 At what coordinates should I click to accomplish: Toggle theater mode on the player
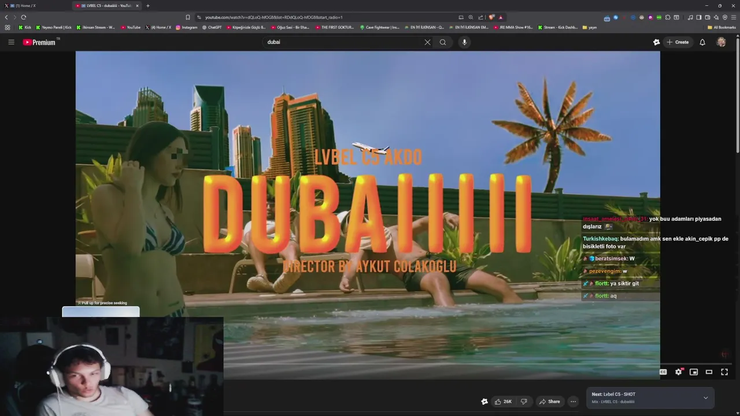tap(709, 372)
